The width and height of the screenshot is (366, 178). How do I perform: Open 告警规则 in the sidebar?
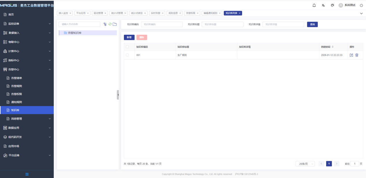(x=16, y=86)
